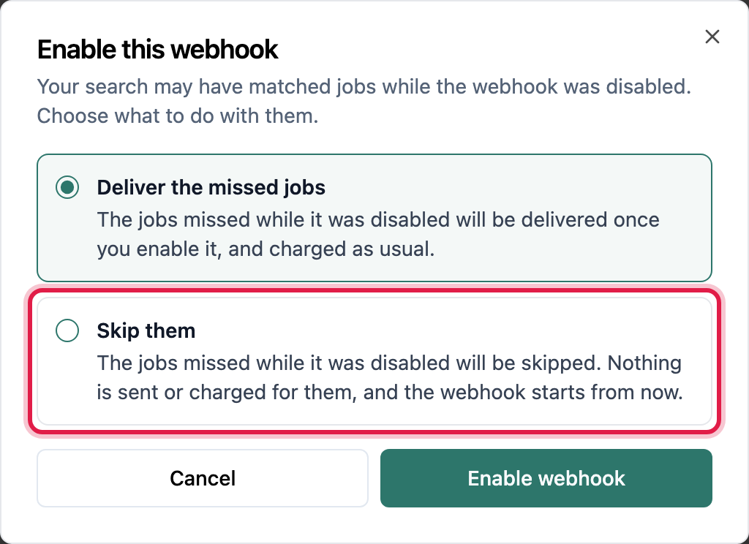The height and width of the screenshot is (544, 749).
Task: Select the Skip them radio button
Action: click(67, 330)
